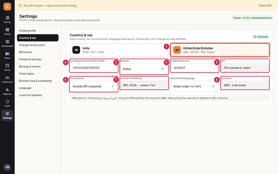The image size is (278, 174).
Task: Open the Menu section in sidebar
Action: [7, 56]
